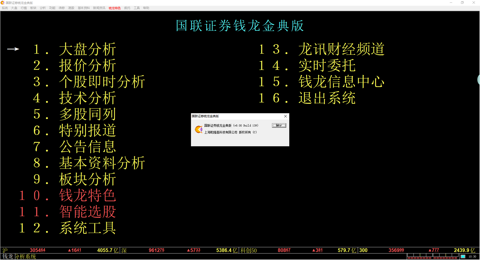This screenshot has width=480, height=260.
Task: Restore down the main application window
Action: [462, 3]
